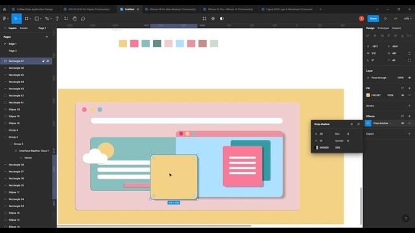Toggle the fill visibility eye
This screenshot has width=415, height=233.
coord(403,95)
